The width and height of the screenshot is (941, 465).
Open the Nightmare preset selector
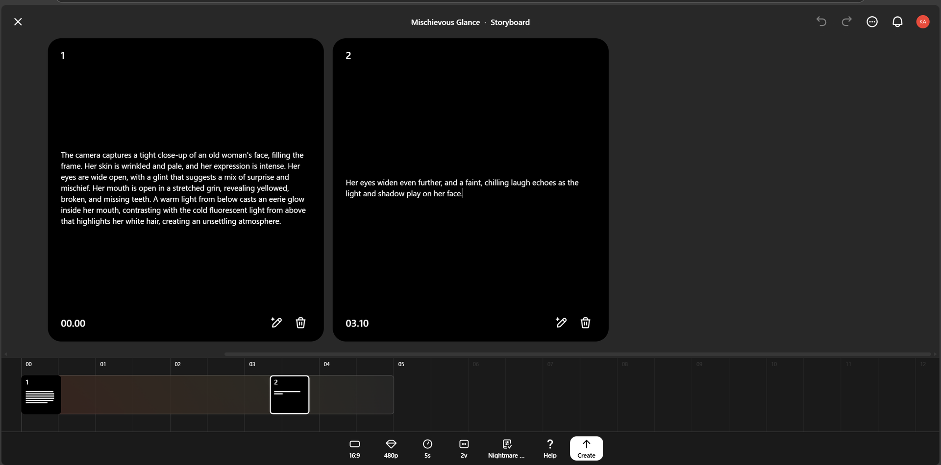coord(506,448)
